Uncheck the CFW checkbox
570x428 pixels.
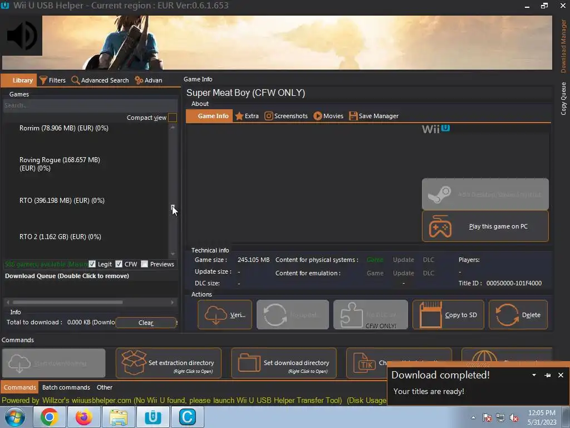[x=119, y=264]
